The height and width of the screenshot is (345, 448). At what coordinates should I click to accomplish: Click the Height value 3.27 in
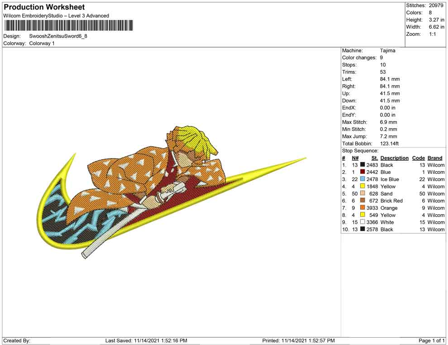coord(436,20)
